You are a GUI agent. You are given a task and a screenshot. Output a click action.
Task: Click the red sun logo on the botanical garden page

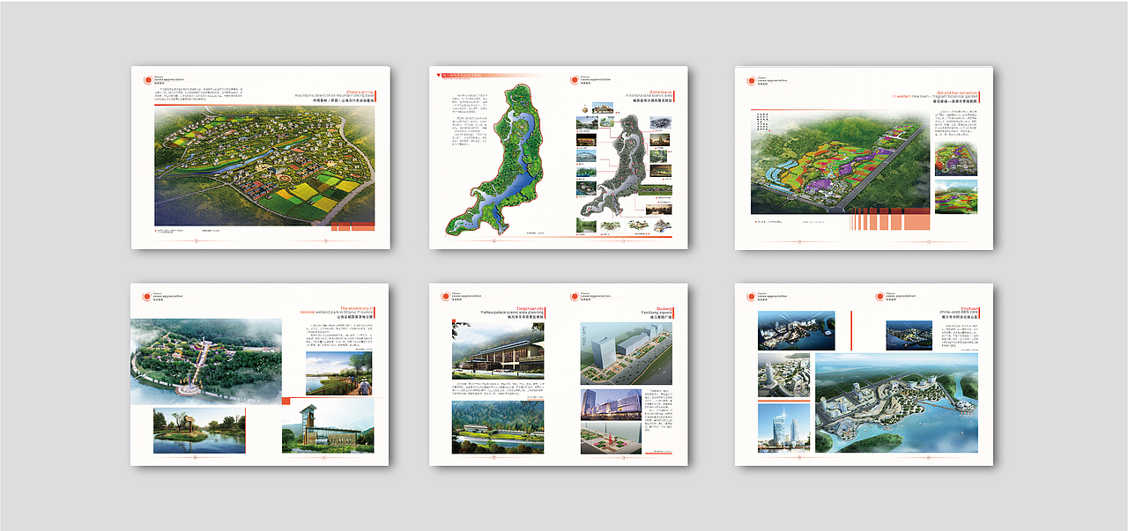tap(751, 80)
